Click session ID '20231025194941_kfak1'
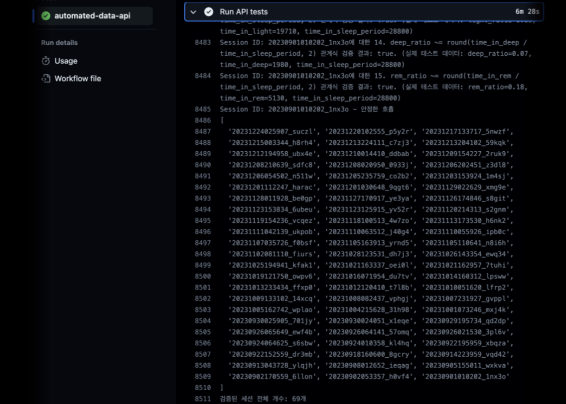 tap(272, 265)
